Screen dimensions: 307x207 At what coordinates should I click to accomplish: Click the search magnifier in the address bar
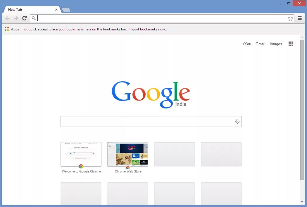tap(34, 18)
